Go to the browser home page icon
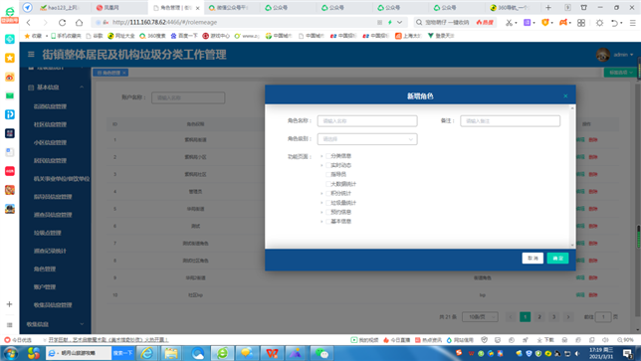 pos(80,23)
